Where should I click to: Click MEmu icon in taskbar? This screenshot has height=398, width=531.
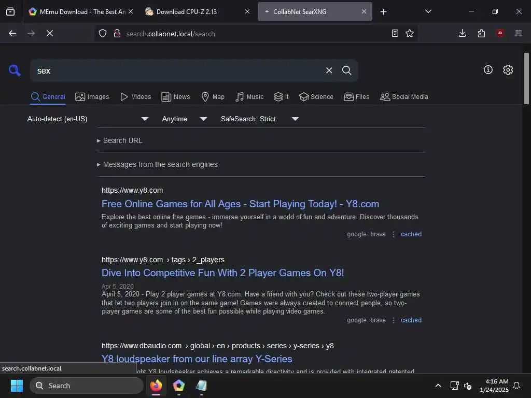178,386
